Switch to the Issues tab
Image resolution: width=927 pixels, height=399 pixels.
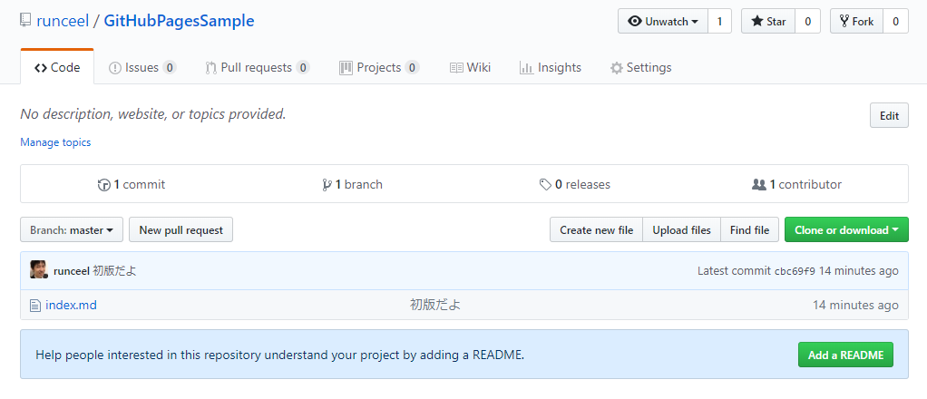(x=141, y=68)
